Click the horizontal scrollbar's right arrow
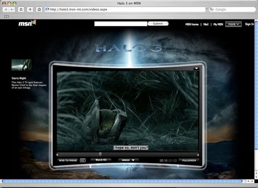The width and height of the screenshot is (258, 188). pos(252,181)
